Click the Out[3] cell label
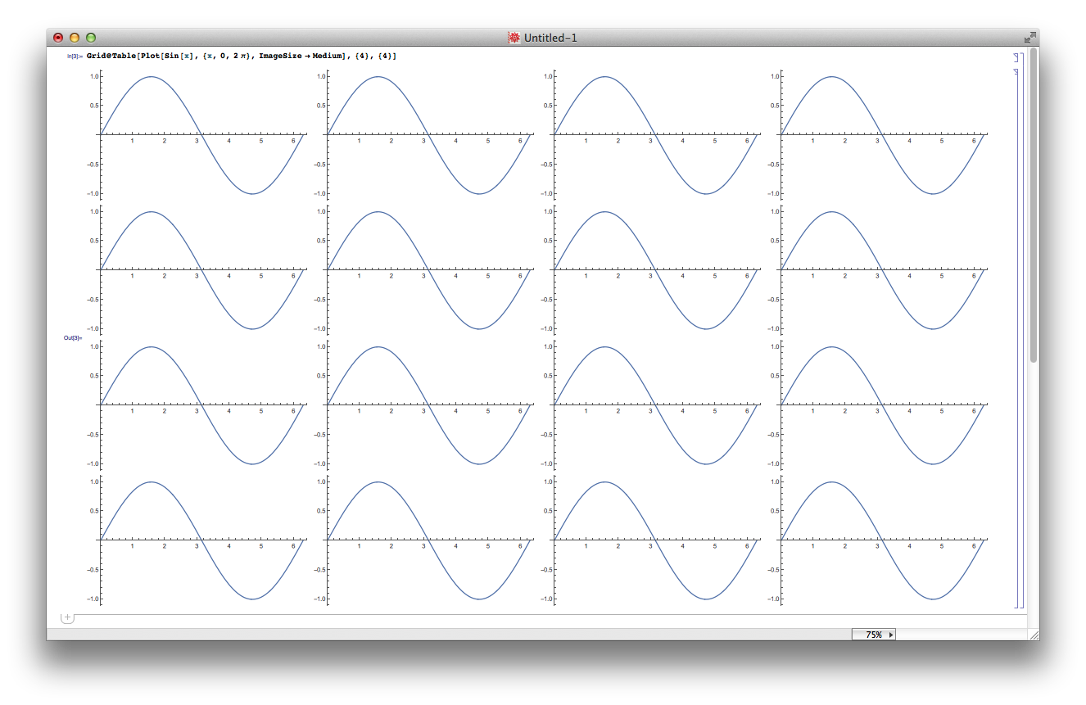1086x705 pixels. [x=73, y=337]
